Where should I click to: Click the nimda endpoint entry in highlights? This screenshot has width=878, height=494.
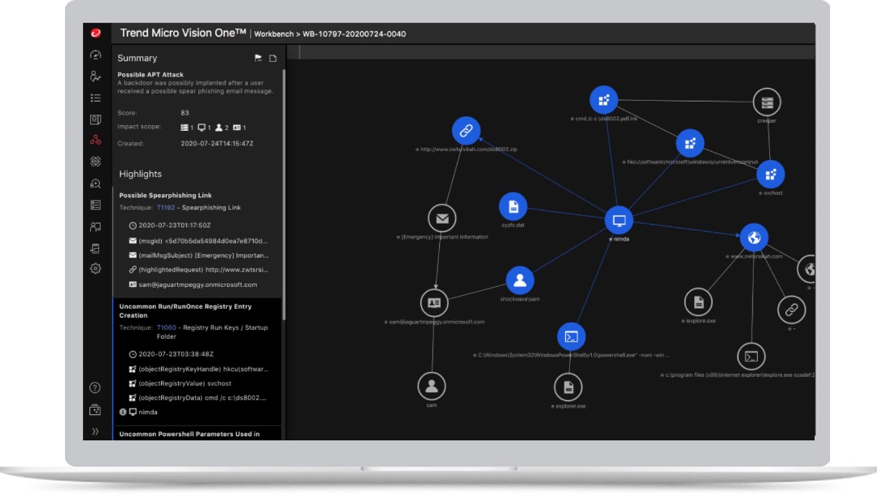click(143, 412)
